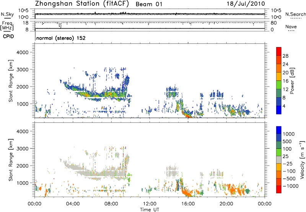
Task: Click the velocity color bar label '-100'
Action: (289, 171)
